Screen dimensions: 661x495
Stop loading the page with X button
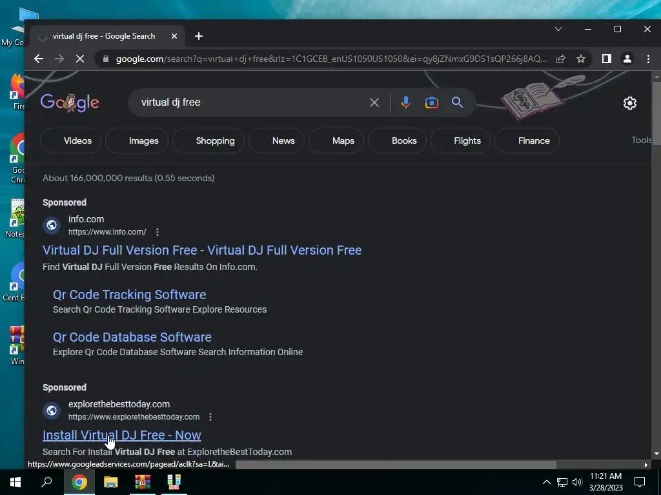point(79,59)
